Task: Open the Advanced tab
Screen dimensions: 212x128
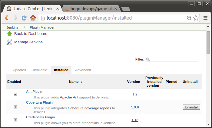Action: (x=83, y=70)
